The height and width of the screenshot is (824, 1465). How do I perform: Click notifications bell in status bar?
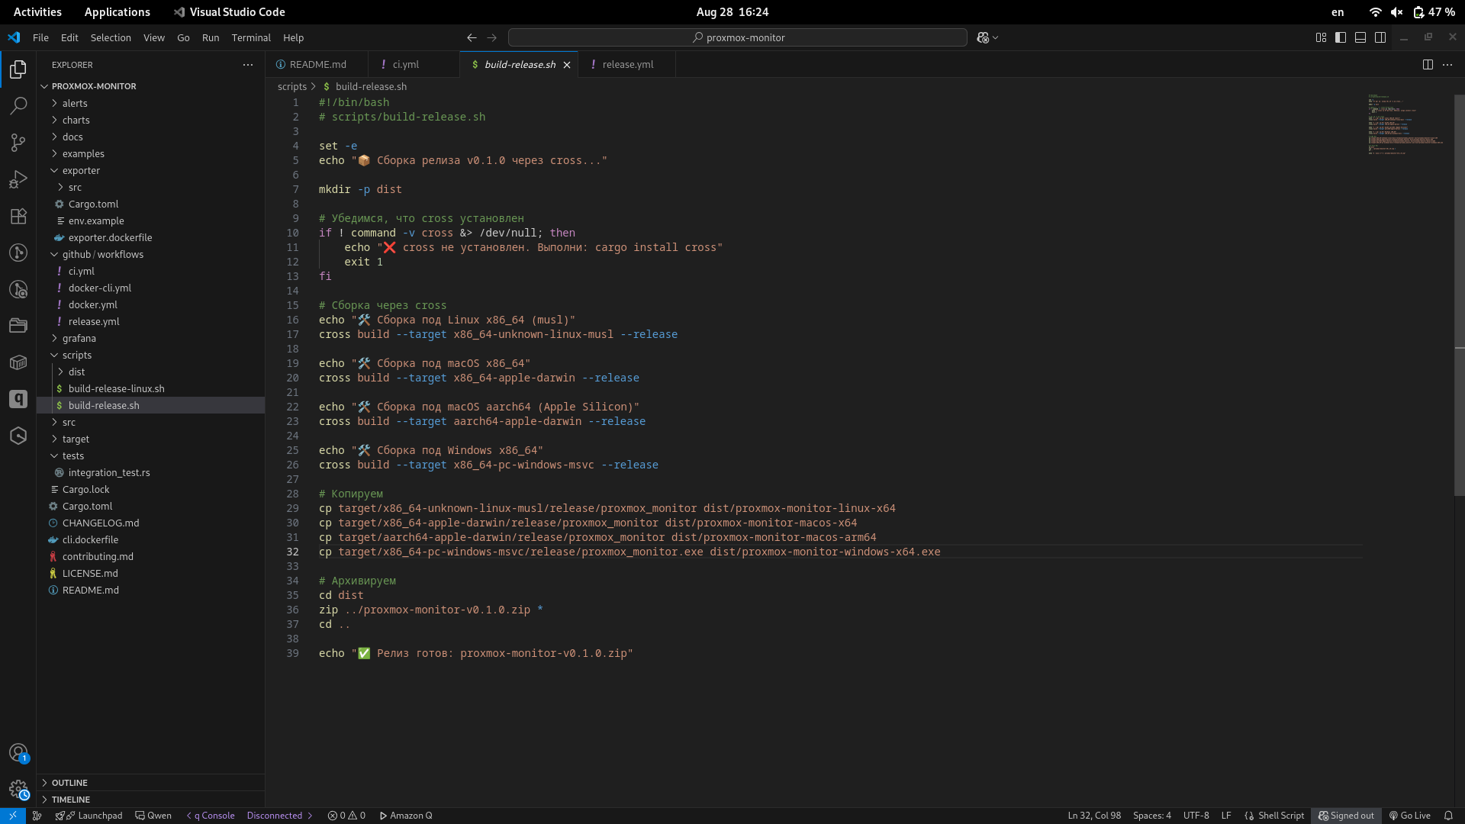1448,816
